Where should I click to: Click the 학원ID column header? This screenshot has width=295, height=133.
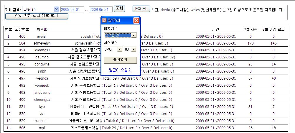pyautogui.click(x=42, y=29)
